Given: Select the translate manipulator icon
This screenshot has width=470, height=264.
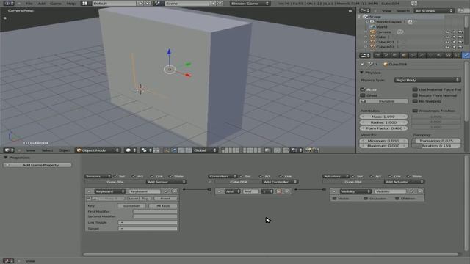Looking at the screenshot, I should pyautogui.click(x=173, y=150).
